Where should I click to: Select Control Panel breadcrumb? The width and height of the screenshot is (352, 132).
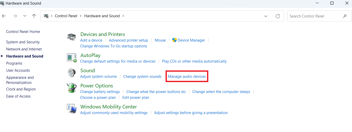(66, 16)
